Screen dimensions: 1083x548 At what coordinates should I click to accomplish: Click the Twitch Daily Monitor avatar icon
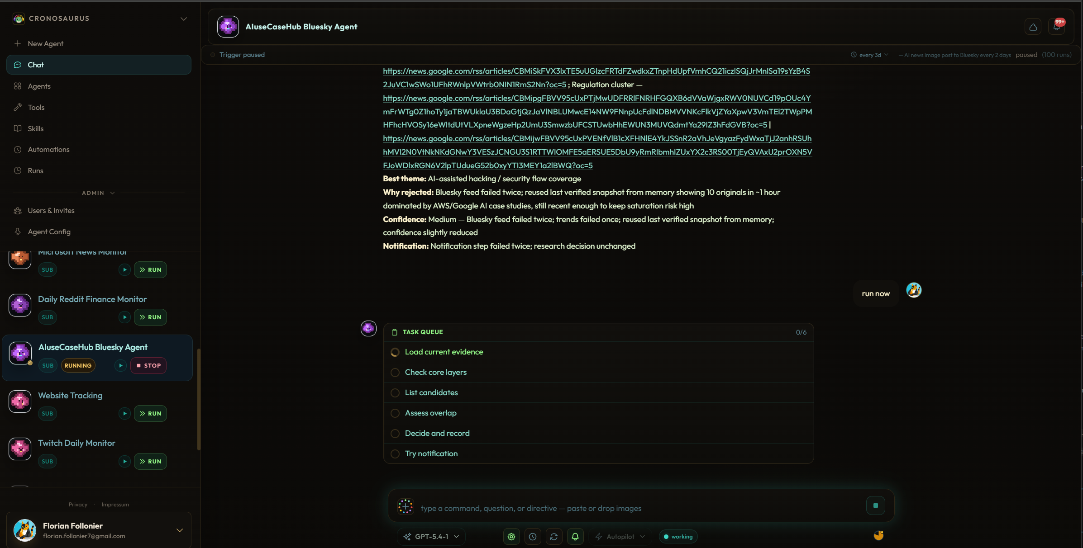click(20, 449)
